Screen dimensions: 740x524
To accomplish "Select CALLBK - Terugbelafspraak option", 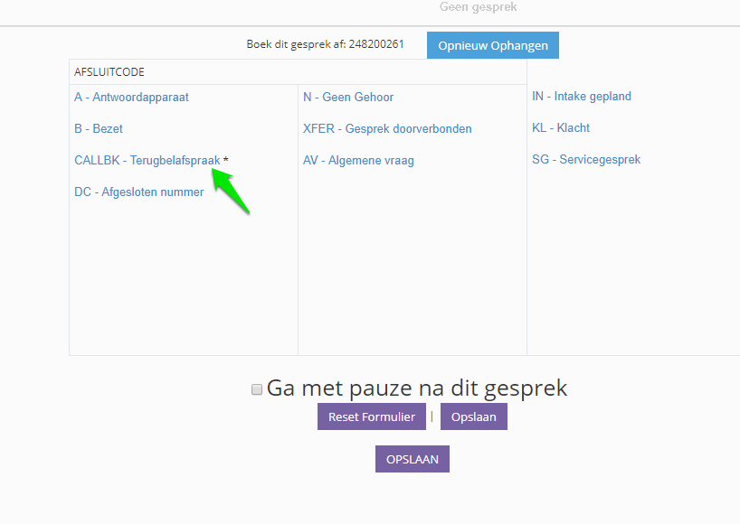I will click(x=147, y=161).
